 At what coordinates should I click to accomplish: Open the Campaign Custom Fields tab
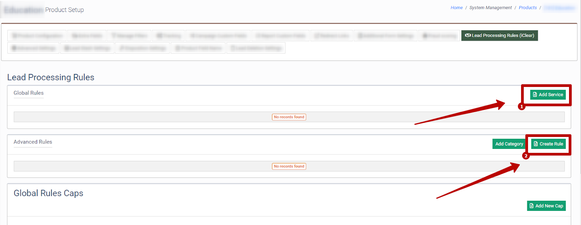pyautogui.click(x=218, y=36)
